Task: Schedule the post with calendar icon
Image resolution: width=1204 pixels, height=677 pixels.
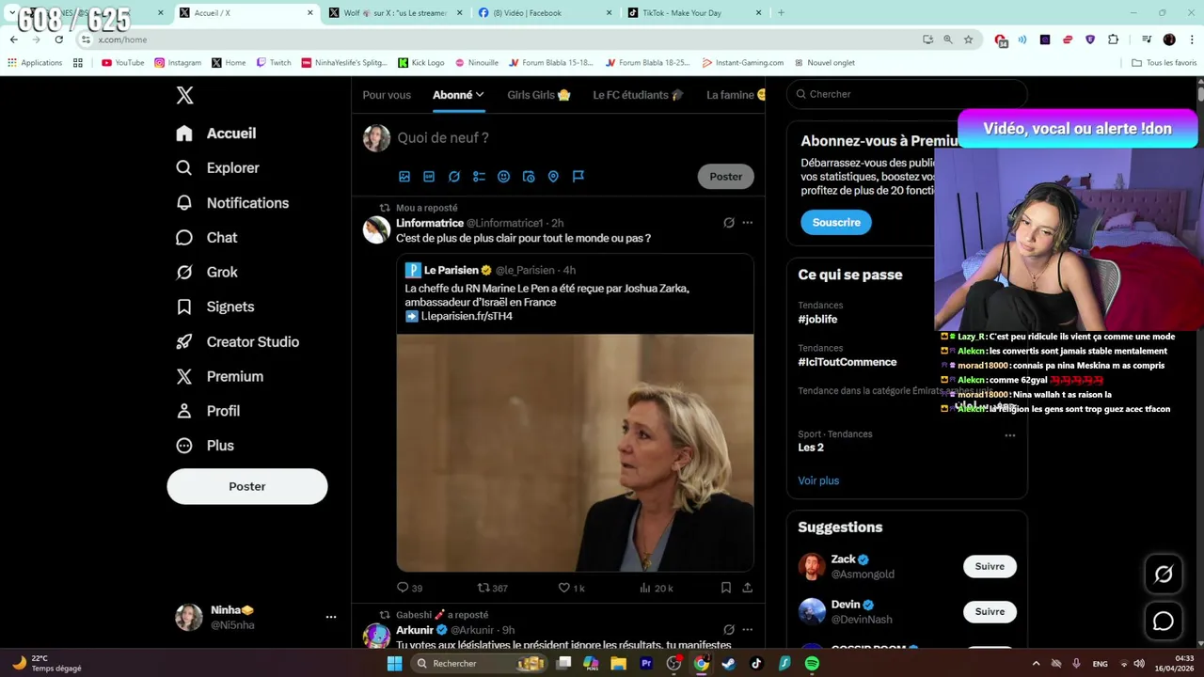Action: coord(529,177)
